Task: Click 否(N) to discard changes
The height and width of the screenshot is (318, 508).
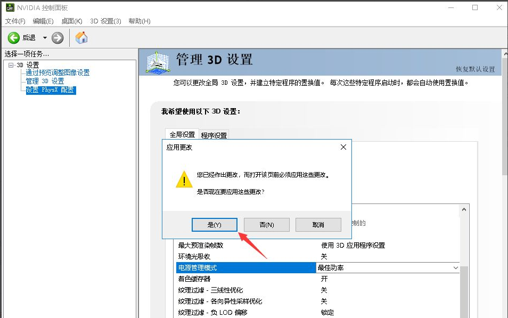Action: pos(266,225)
